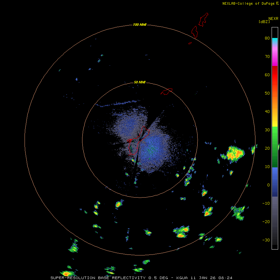Click the northernmost red island outline near the top

click(203, 20)
